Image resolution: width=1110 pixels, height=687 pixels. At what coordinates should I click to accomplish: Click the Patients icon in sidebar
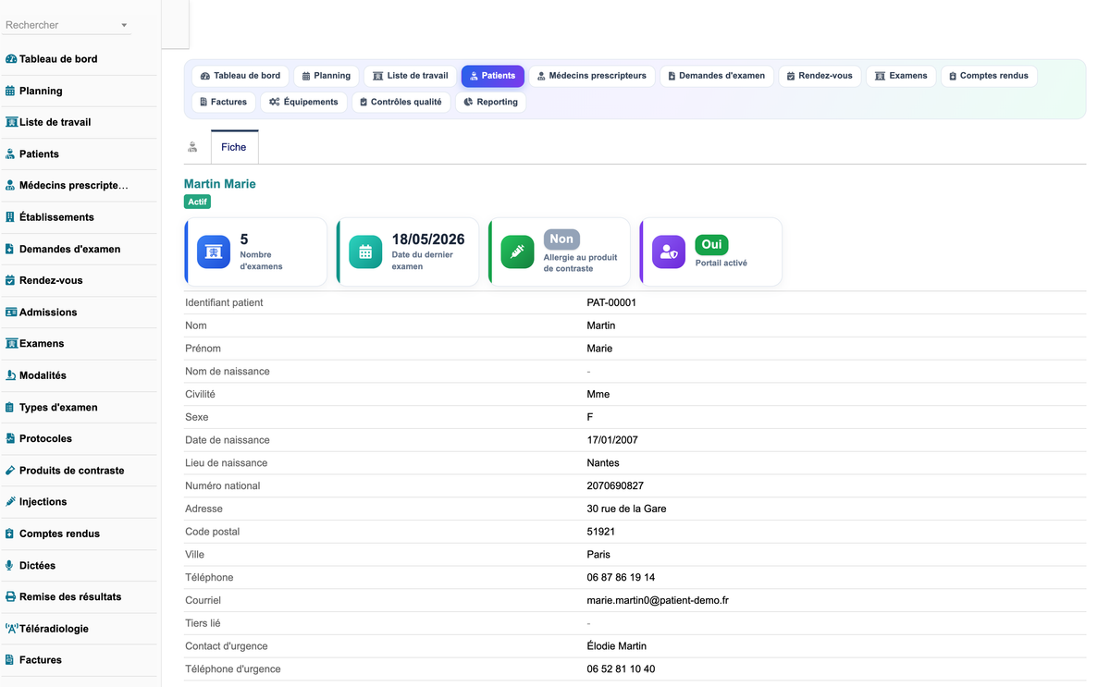pos(10,154)
